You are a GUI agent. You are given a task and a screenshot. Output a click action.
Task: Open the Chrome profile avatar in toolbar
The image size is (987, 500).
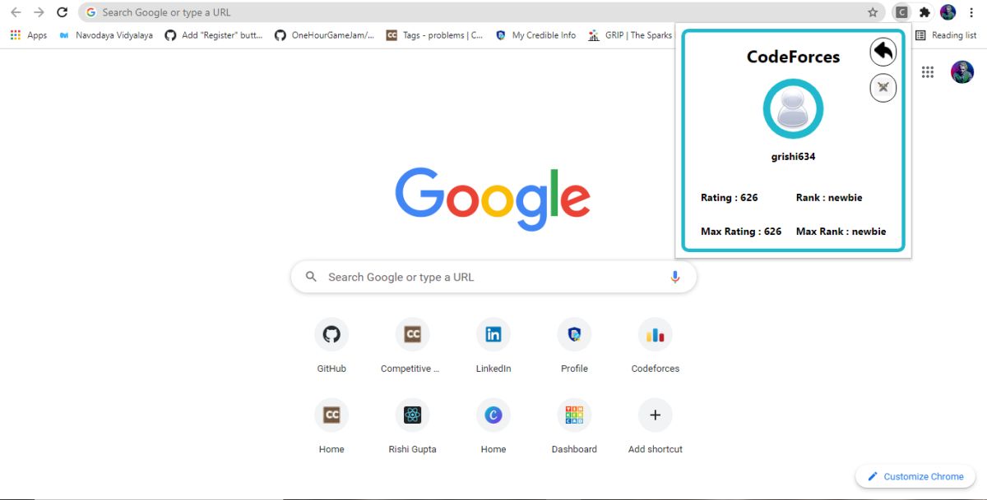(x=948, y=12)
